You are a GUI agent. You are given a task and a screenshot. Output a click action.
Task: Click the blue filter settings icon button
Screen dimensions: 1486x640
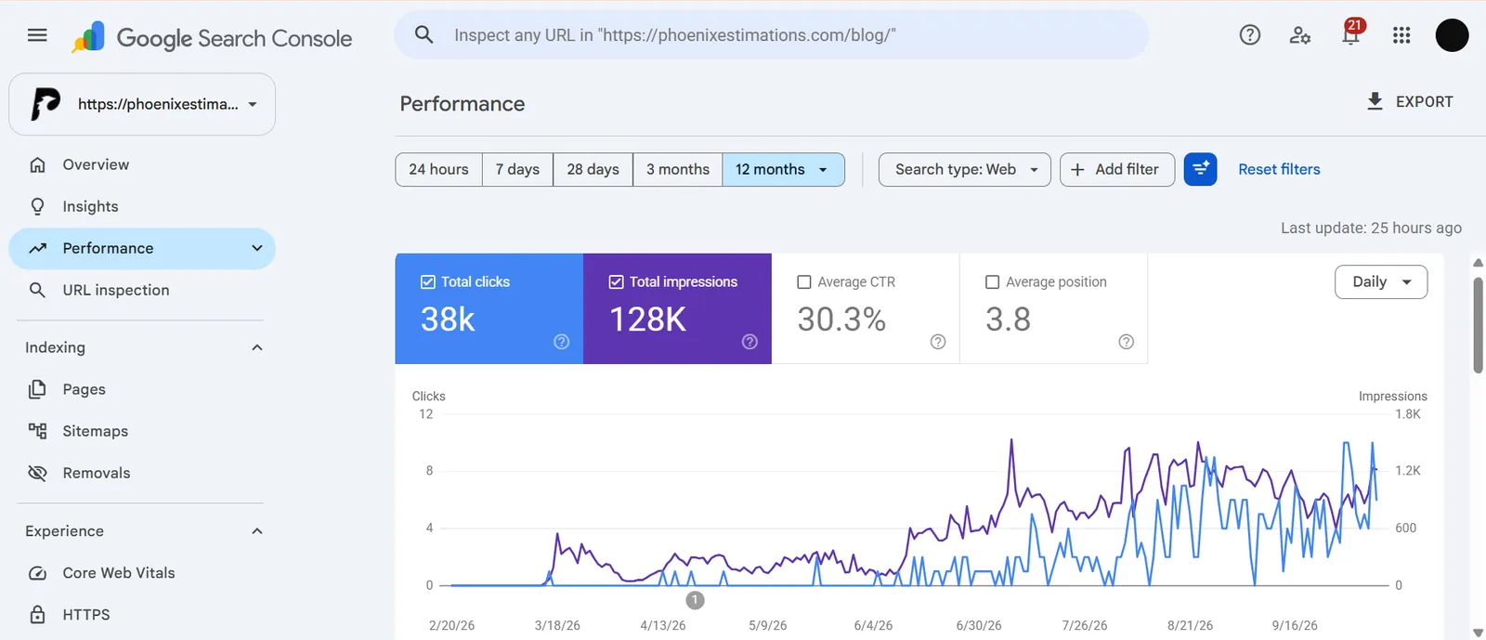pos(1200,169)
